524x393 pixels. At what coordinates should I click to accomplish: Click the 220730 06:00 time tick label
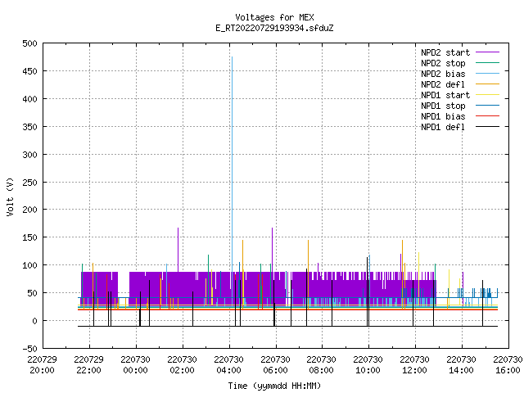pyautogui.click(x=275, y=365)
